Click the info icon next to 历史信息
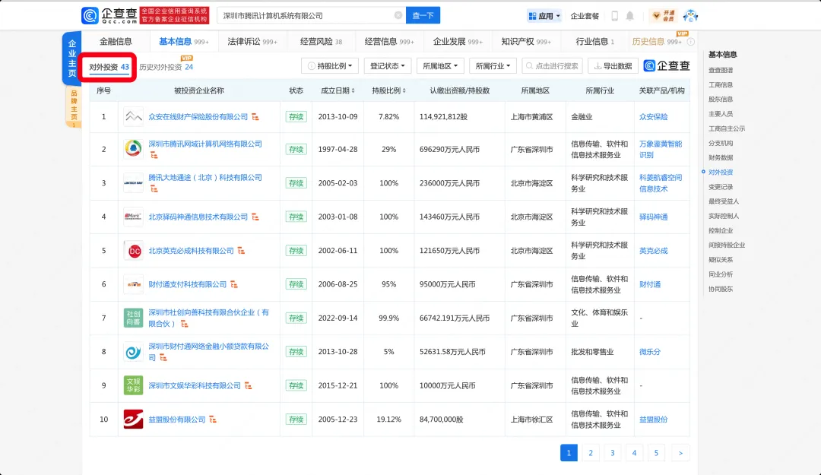Viewport: 821px width, 475px height. (690, 42)
